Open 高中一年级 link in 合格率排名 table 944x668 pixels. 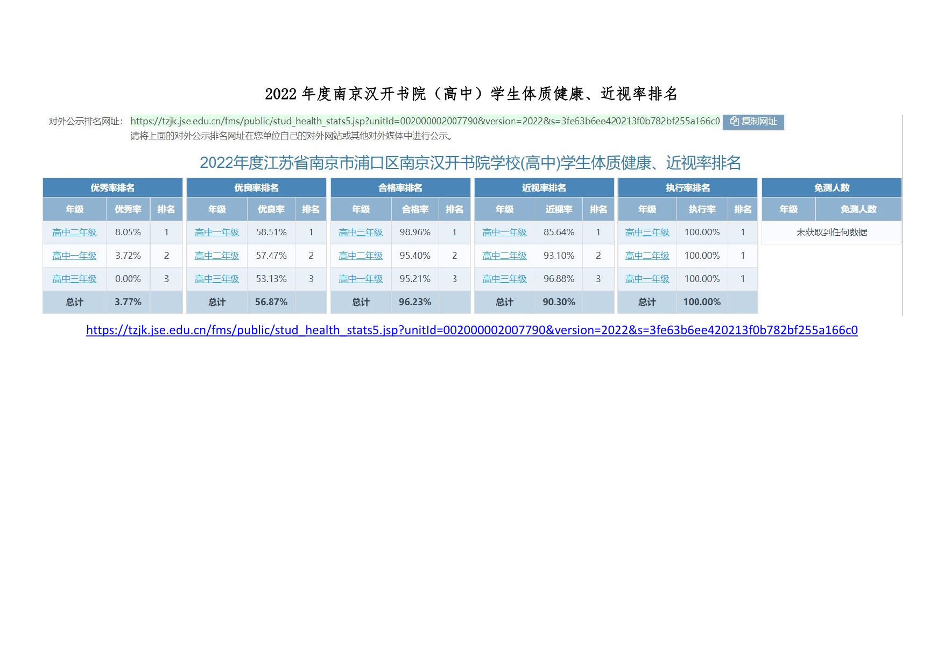[361, 279]
